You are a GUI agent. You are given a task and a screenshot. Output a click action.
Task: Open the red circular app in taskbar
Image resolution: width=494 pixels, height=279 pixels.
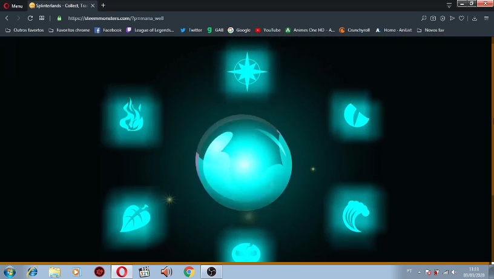99,272
